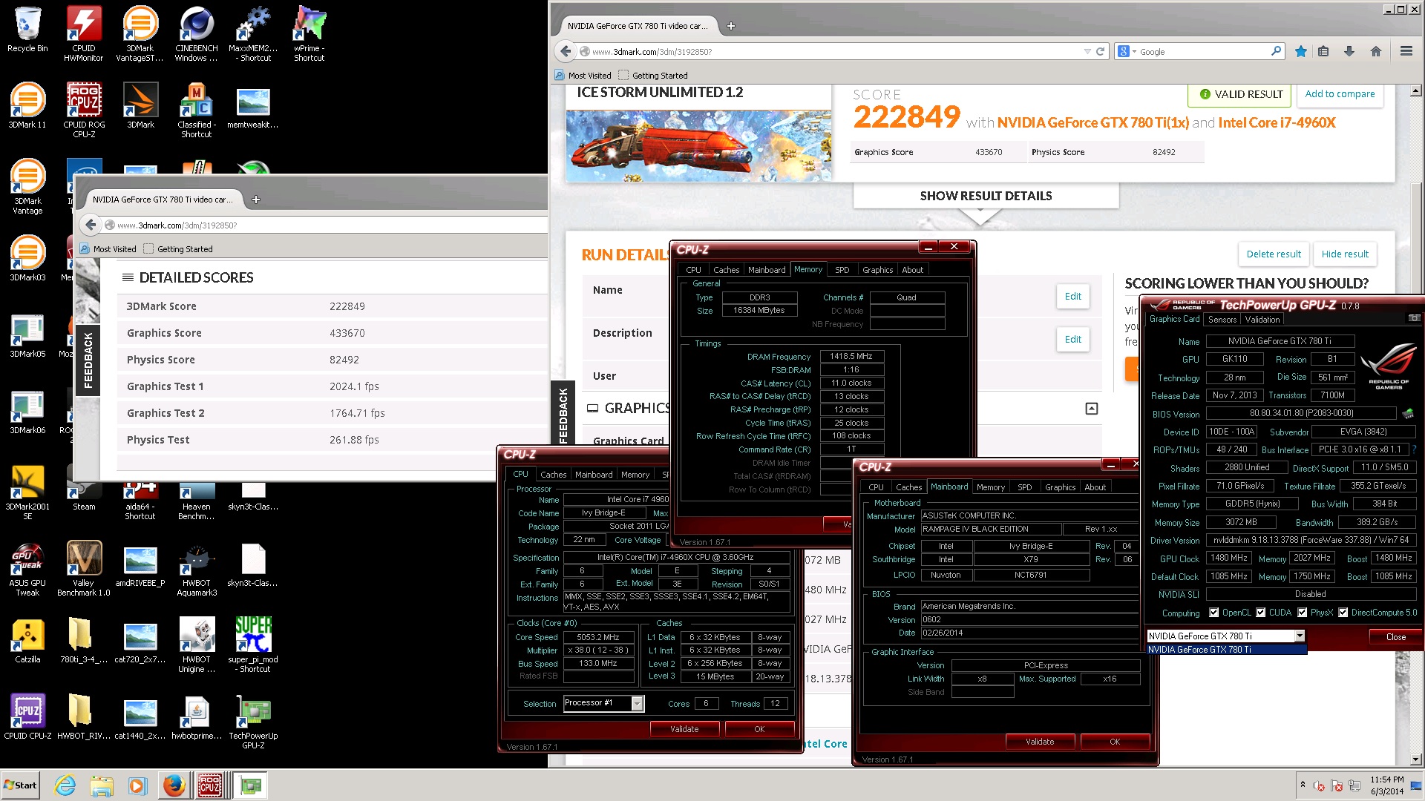Open Sensors tab in GPU-Z
This screenshot has height=801, width=1425.
[1222, 320]
